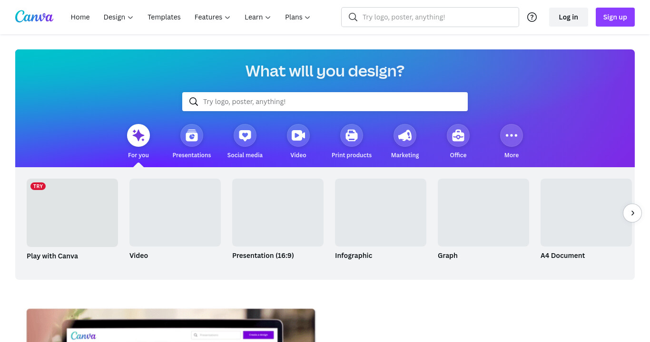Select the For you sparkle icon
The image size is (650, 342).
click(x=138, y=136)
